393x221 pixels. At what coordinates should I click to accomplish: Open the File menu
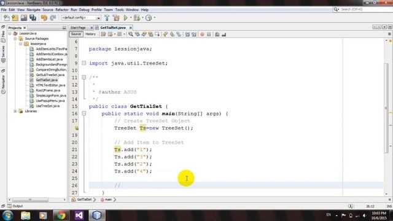(x=4, y=10)
